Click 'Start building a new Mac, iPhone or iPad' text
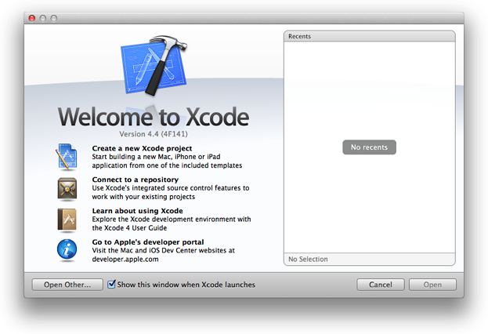 tap(156, 157)
